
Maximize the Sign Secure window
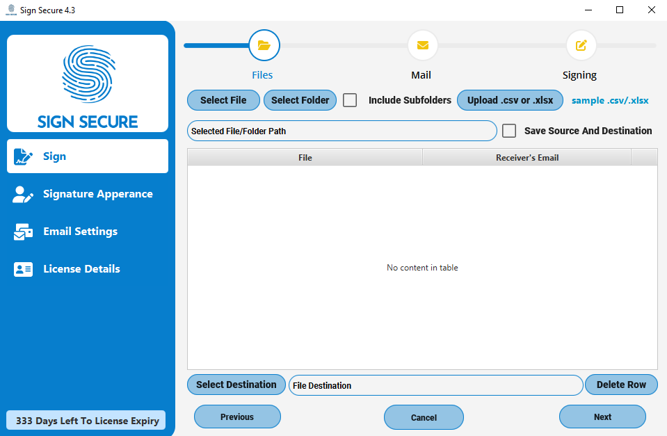point(620,10)
